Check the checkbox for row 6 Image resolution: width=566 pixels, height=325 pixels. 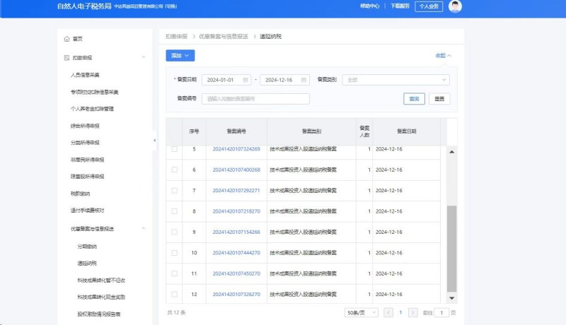point(175,170)
